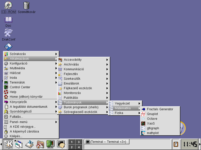The height and width of the screenshot is (150, 201).
Task: Select the Matematika menu entry
Action: click(x=125, y=108)
